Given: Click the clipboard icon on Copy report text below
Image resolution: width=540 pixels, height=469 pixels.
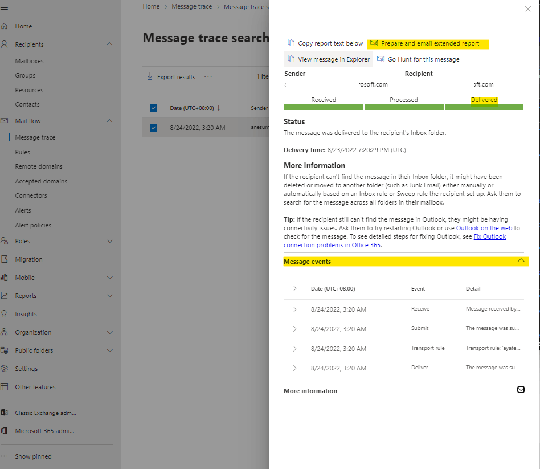Looking at the screenshot, I should coord(292,43).
